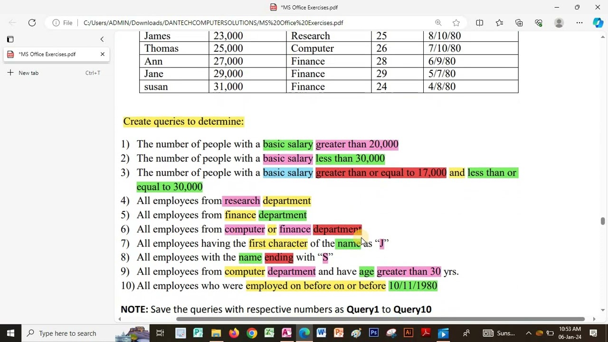Click the "susan" name cell
608x342 pixels.
pyautogui.click(x=174, y=87)
